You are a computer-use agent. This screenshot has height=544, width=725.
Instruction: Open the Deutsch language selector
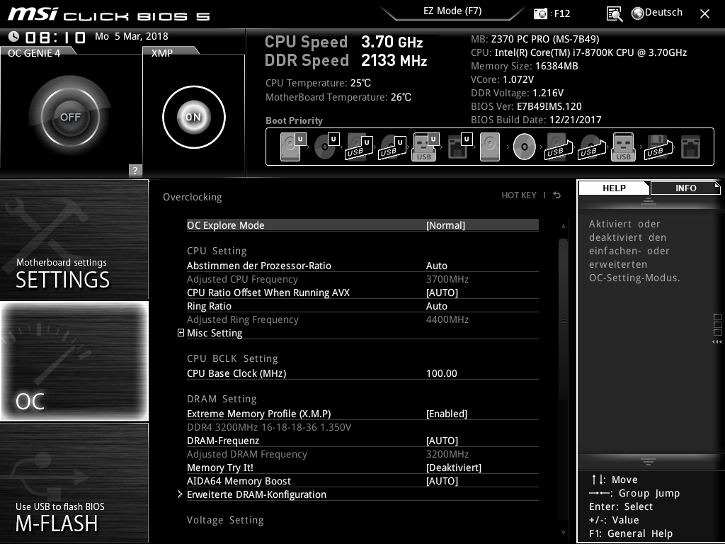663,13
